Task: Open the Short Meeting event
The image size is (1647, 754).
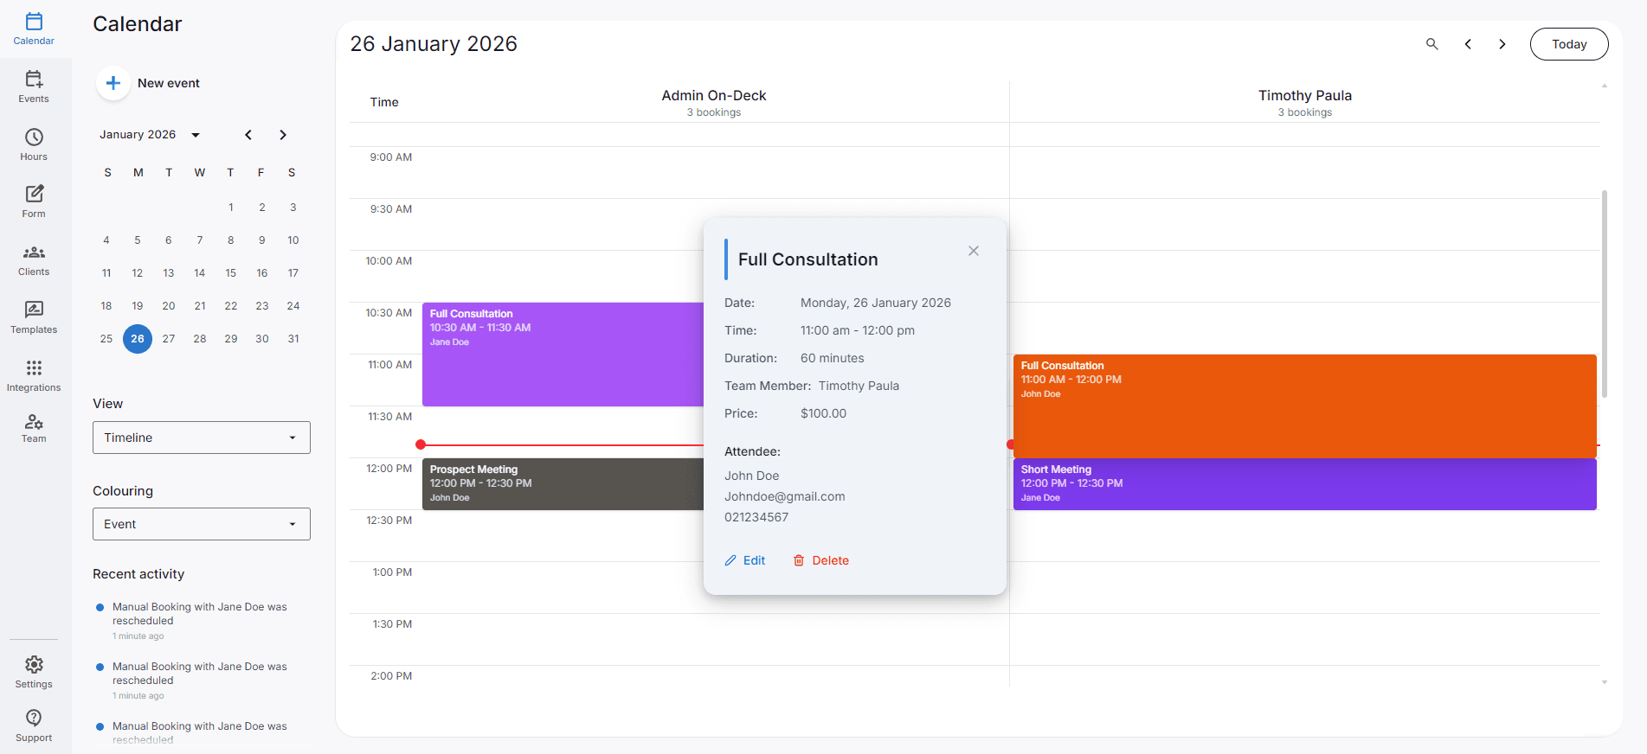Action: (x=1304, y=484)
